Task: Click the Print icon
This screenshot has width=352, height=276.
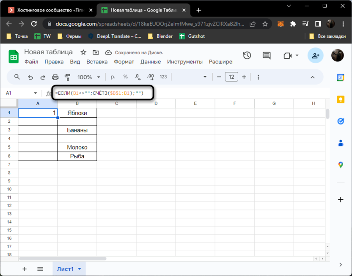Action: [55, 77]
